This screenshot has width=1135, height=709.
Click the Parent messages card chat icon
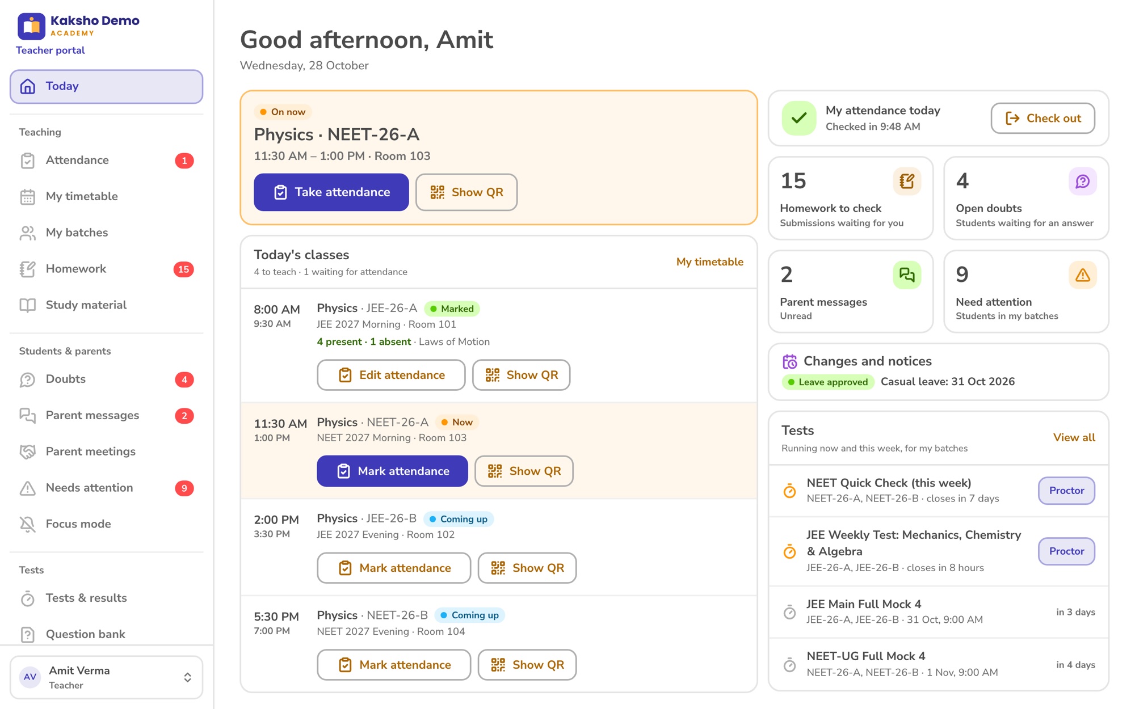[x=907, y=275]
